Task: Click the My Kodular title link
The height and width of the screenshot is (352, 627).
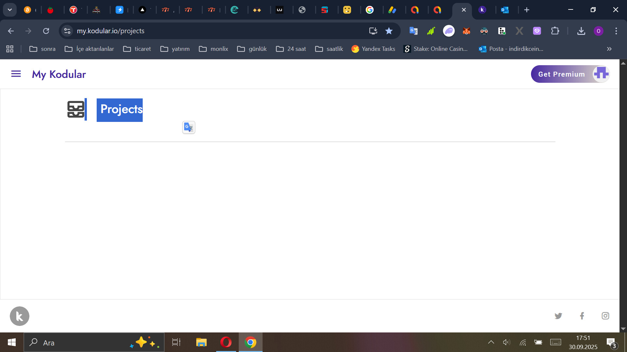Action: pos(59,74)
